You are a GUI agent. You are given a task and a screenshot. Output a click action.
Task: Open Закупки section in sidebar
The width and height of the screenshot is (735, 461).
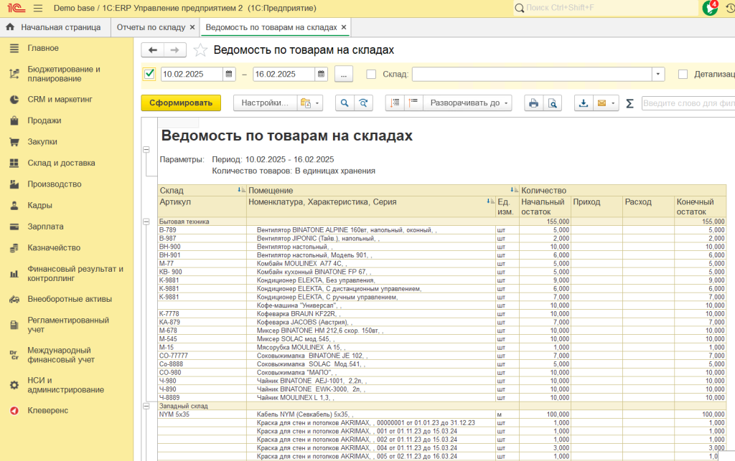42,142
